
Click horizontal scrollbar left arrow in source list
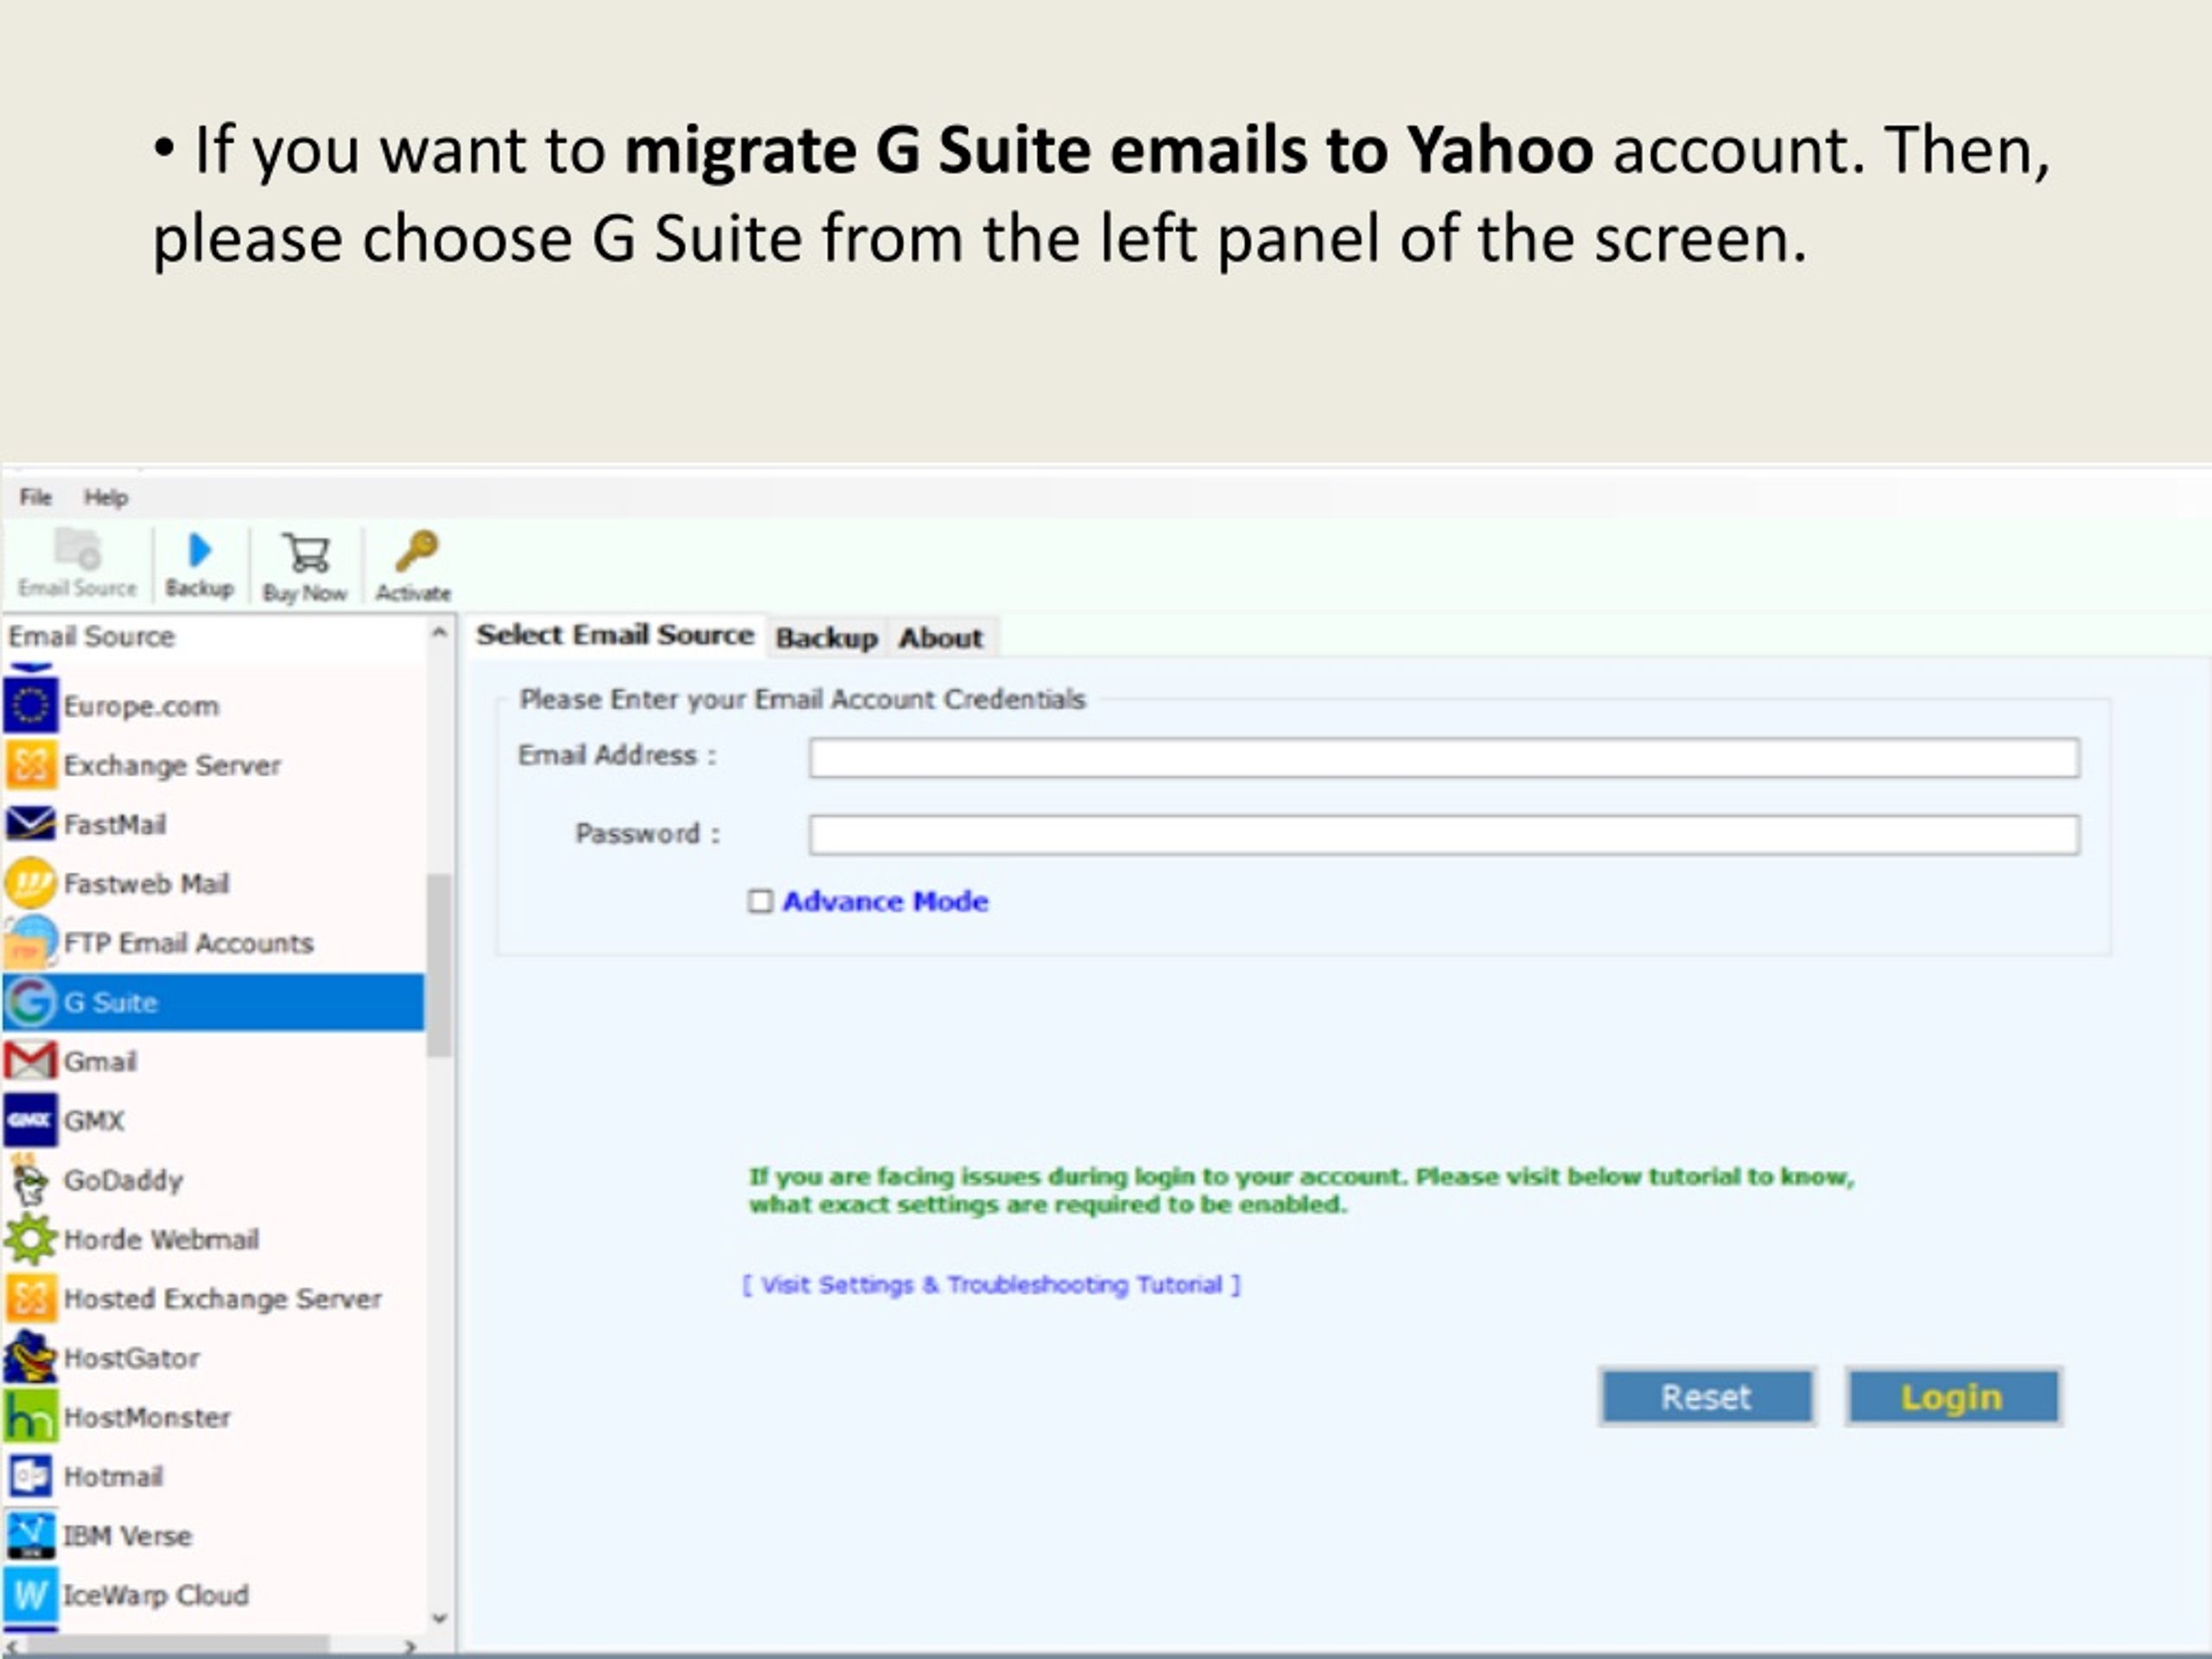pyautogui.click(x=10, y=1646)
